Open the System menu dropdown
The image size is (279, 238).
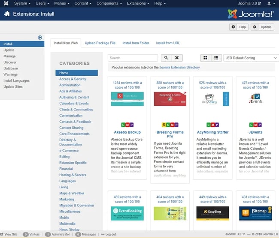(22, 3)
